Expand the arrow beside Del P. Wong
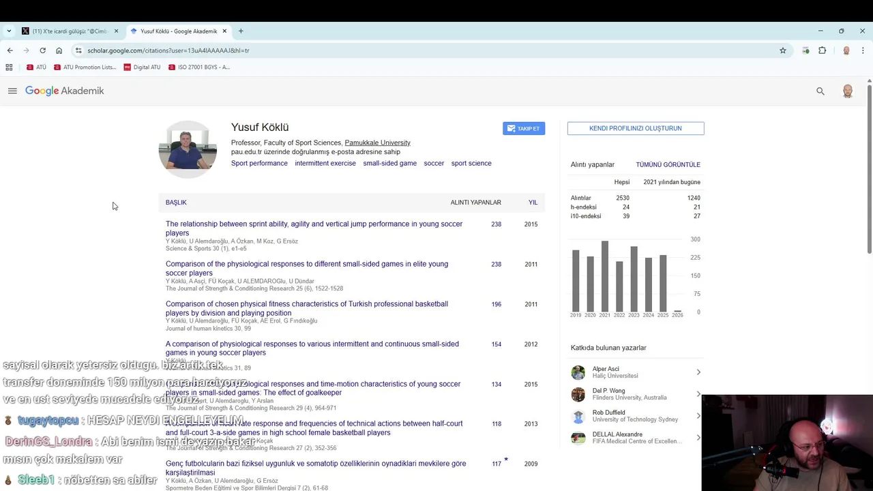Screen dimensions: 873x491 click(x=698, y=394)
